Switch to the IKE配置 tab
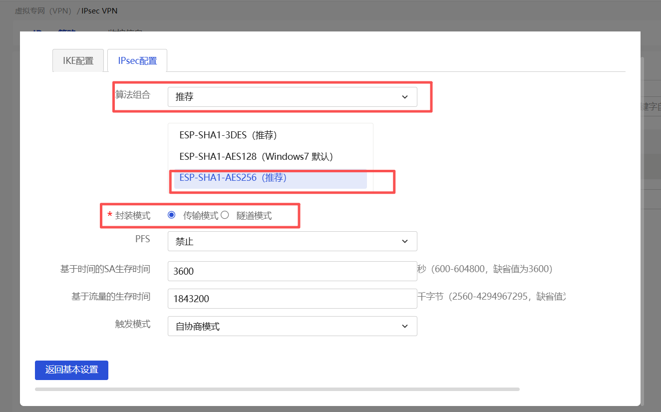Screen dimensions: 661x412 [78, 61]
